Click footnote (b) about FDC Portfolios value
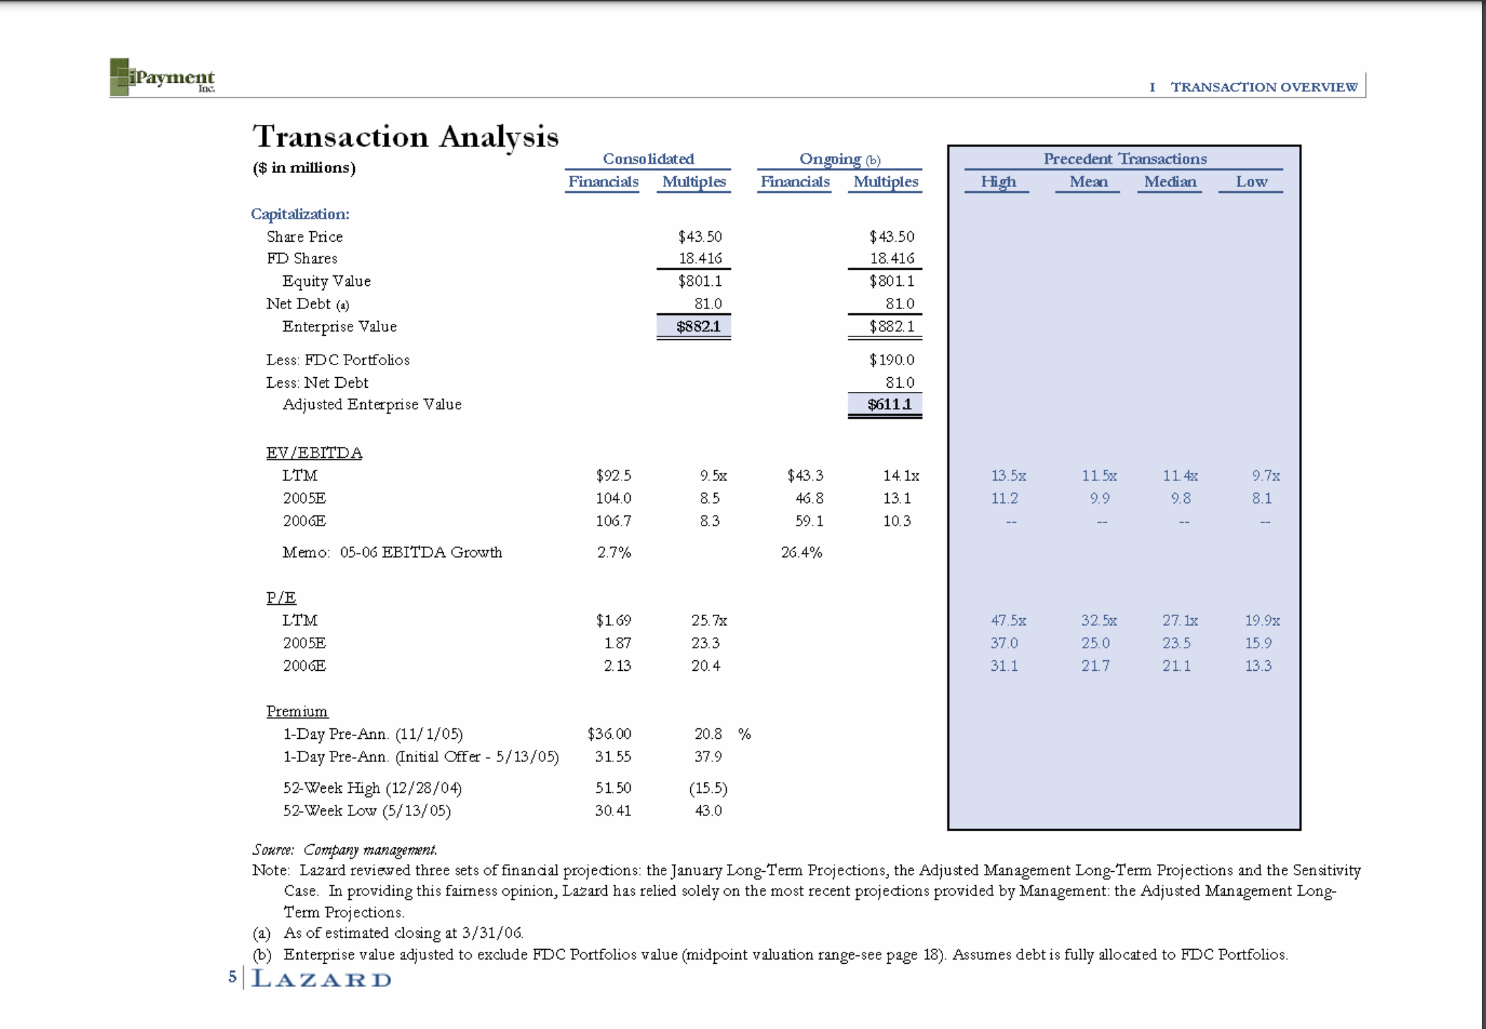 click(x=772, y=954)
